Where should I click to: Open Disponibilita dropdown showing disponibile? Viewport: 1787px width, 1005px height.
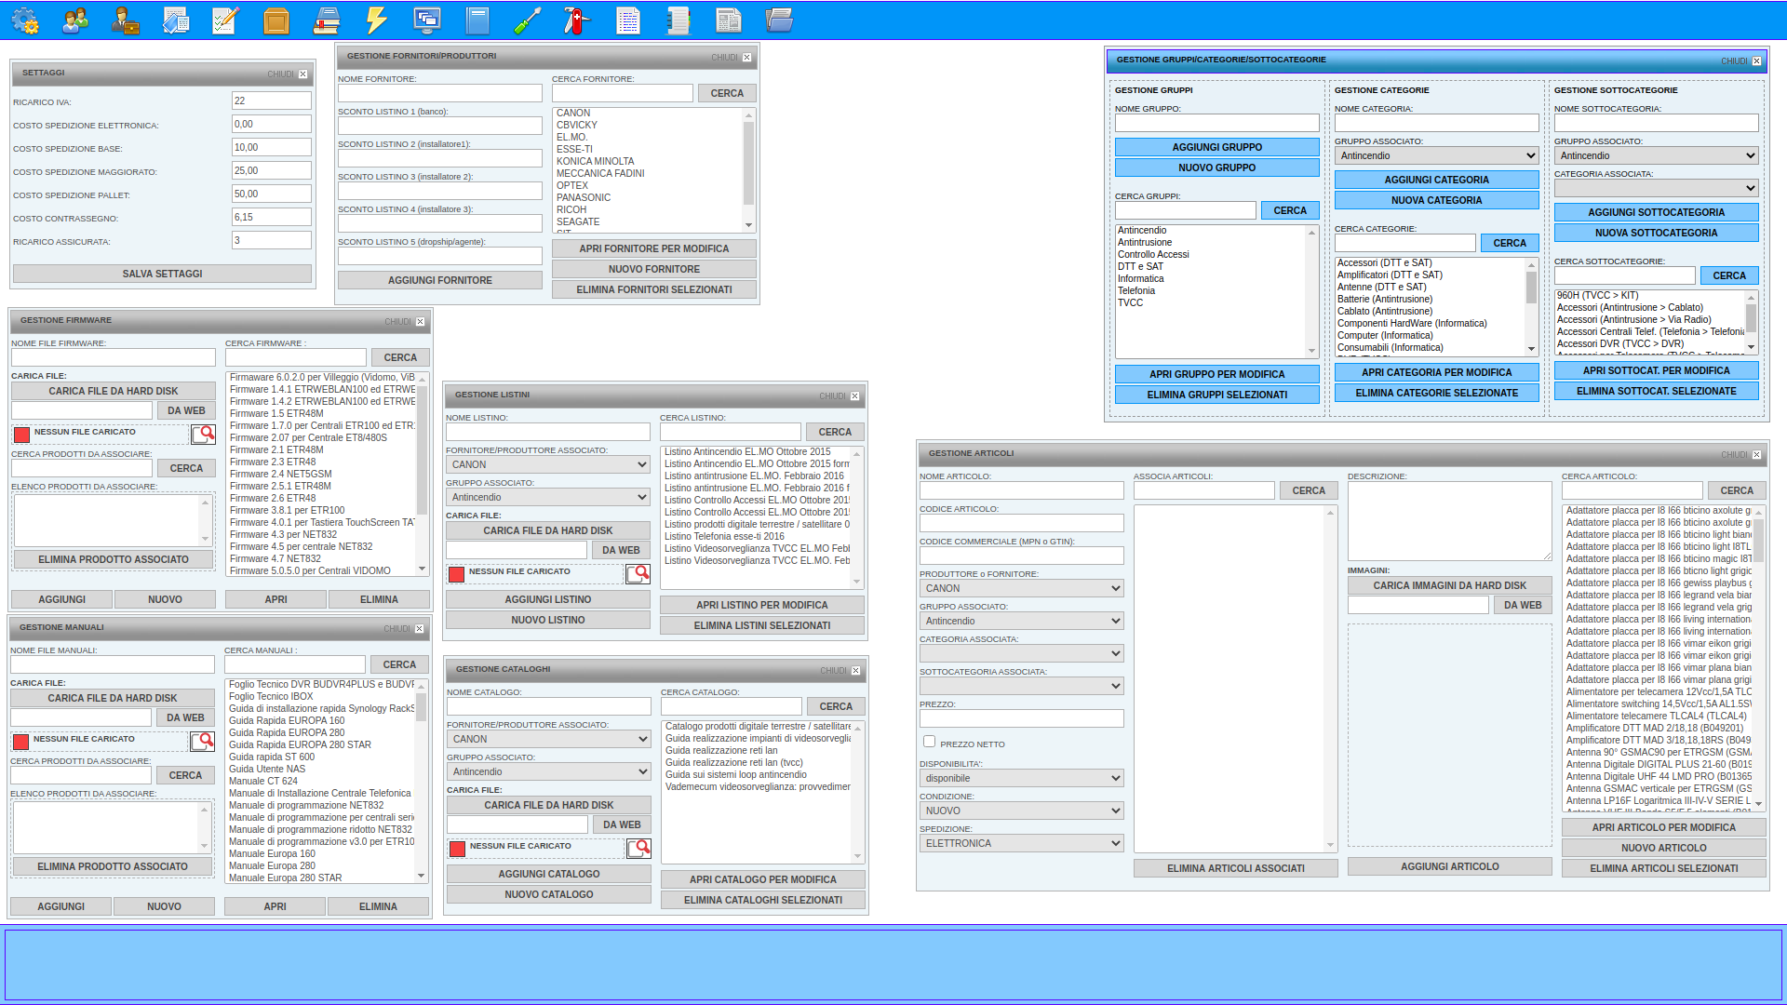(x=1021, y=778)
